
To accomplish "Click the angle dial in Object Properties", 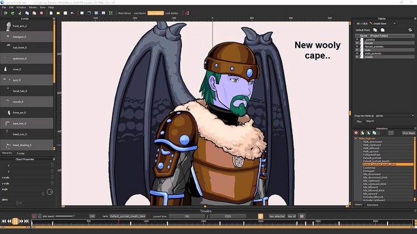I will click(49, 192).
